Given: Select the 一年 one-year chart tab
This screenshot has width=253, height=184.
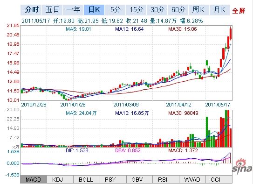Looking at the screenshot, I should click(x=73, y=10).
